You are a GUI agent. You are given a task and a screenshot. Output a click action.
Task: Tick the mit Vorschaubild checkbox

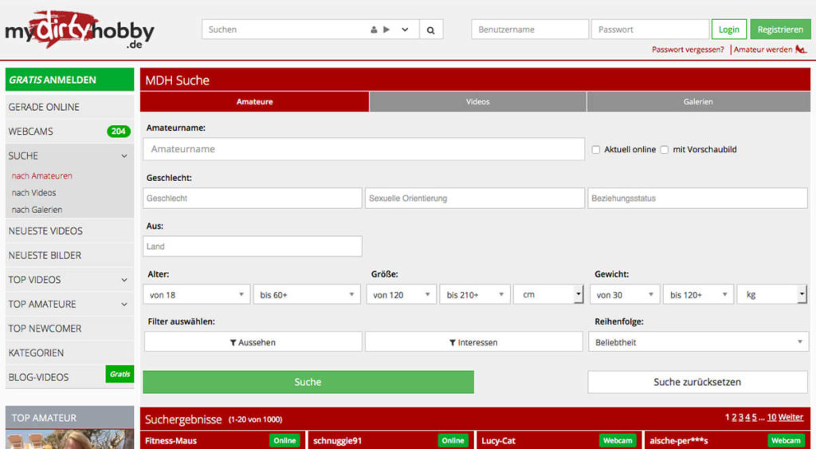664,150
